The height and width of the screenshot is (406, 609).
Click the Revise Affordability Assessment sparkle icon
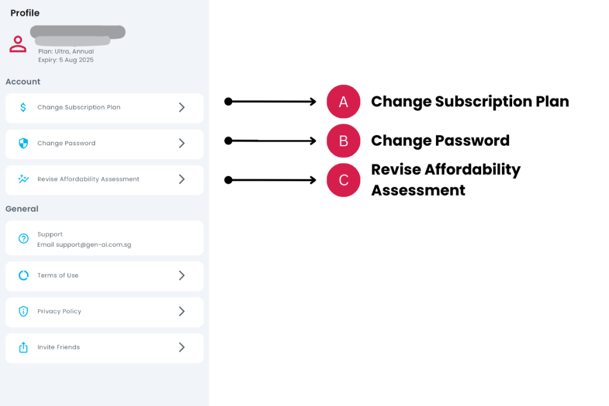(23, 179)
